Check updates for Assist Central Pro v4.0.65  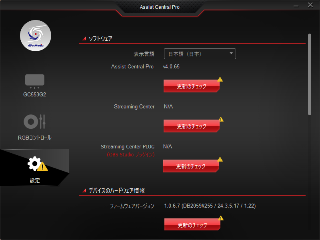(x=192, y=86)
